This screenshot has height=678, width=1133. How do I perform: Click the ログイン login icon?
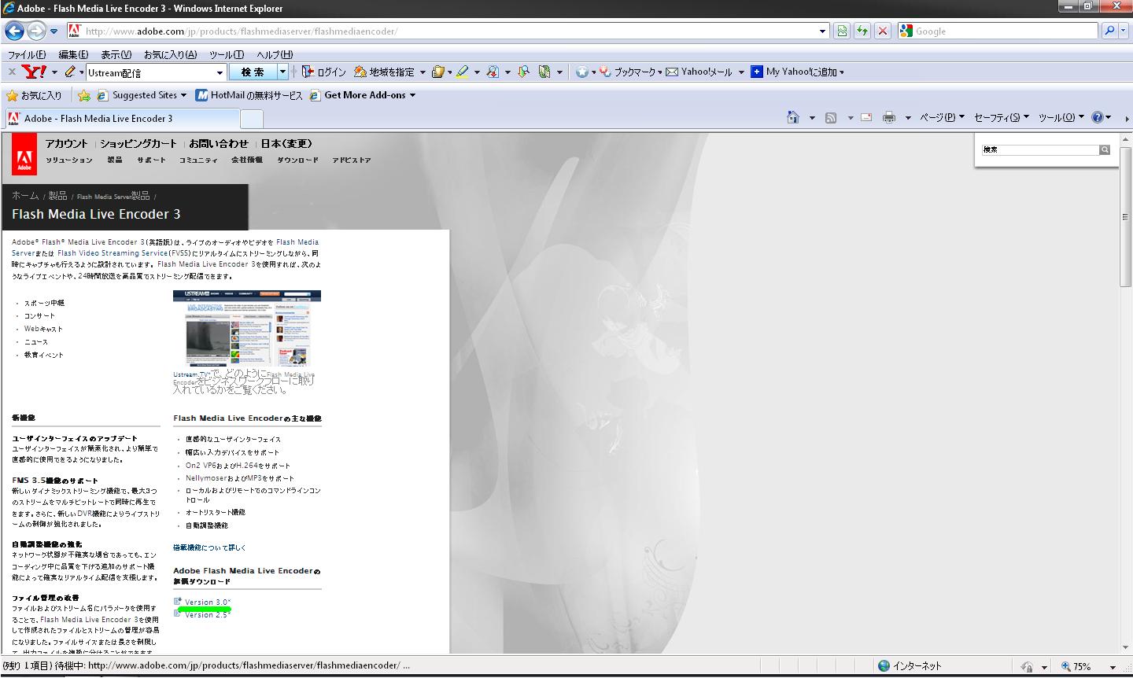coord(324,72)
